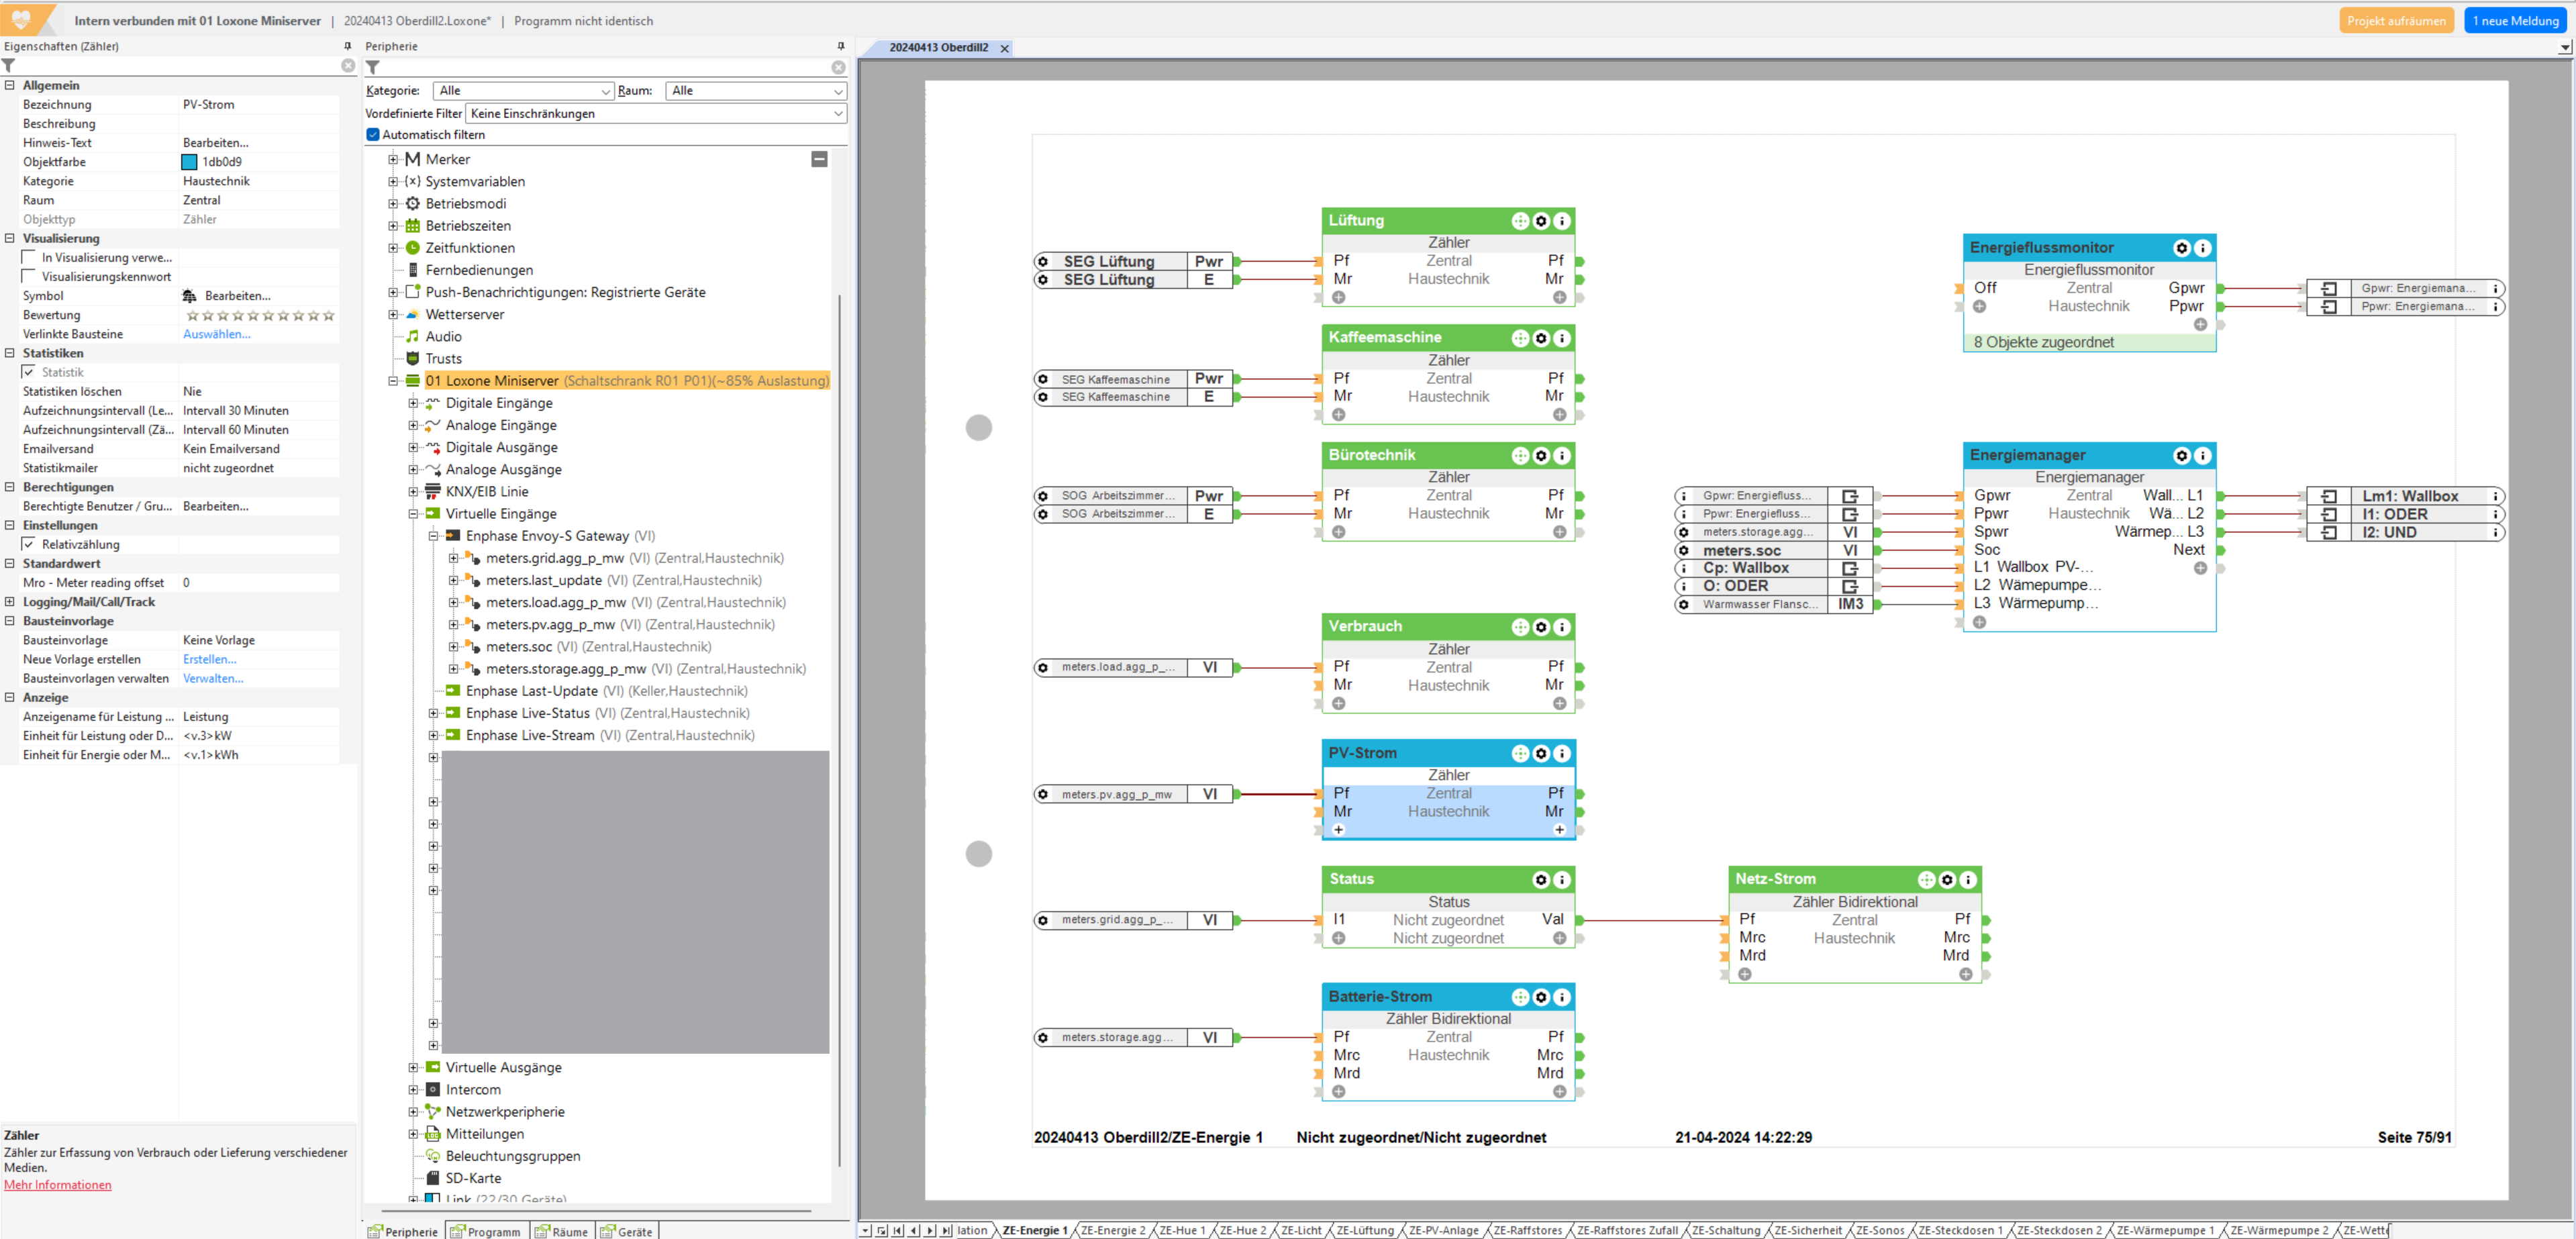The width and height of the screenshot is (2576, 1239).
Task: Open info icon on Energiemanager block
Action: pos(2203,456)
